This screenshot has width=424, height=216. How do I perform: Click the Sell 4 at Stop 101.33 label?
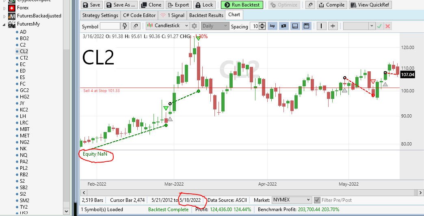[x=102, y=91]
